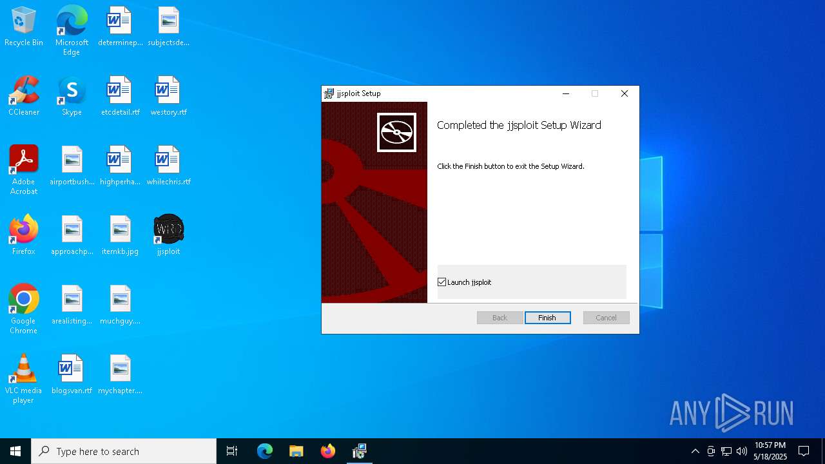Image resolution: width=825 pixels, height=464 pixels.
Task: Open VLC media player shortcut
Action: coord(24,379)
